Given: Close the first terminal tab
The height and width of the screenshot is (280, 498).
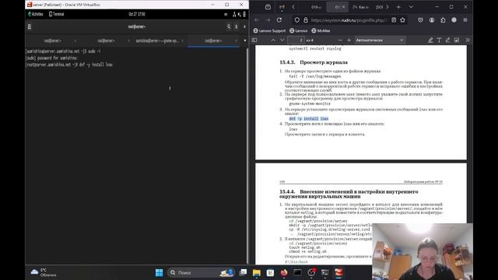Looking at the screenshot, I should 75,40.
